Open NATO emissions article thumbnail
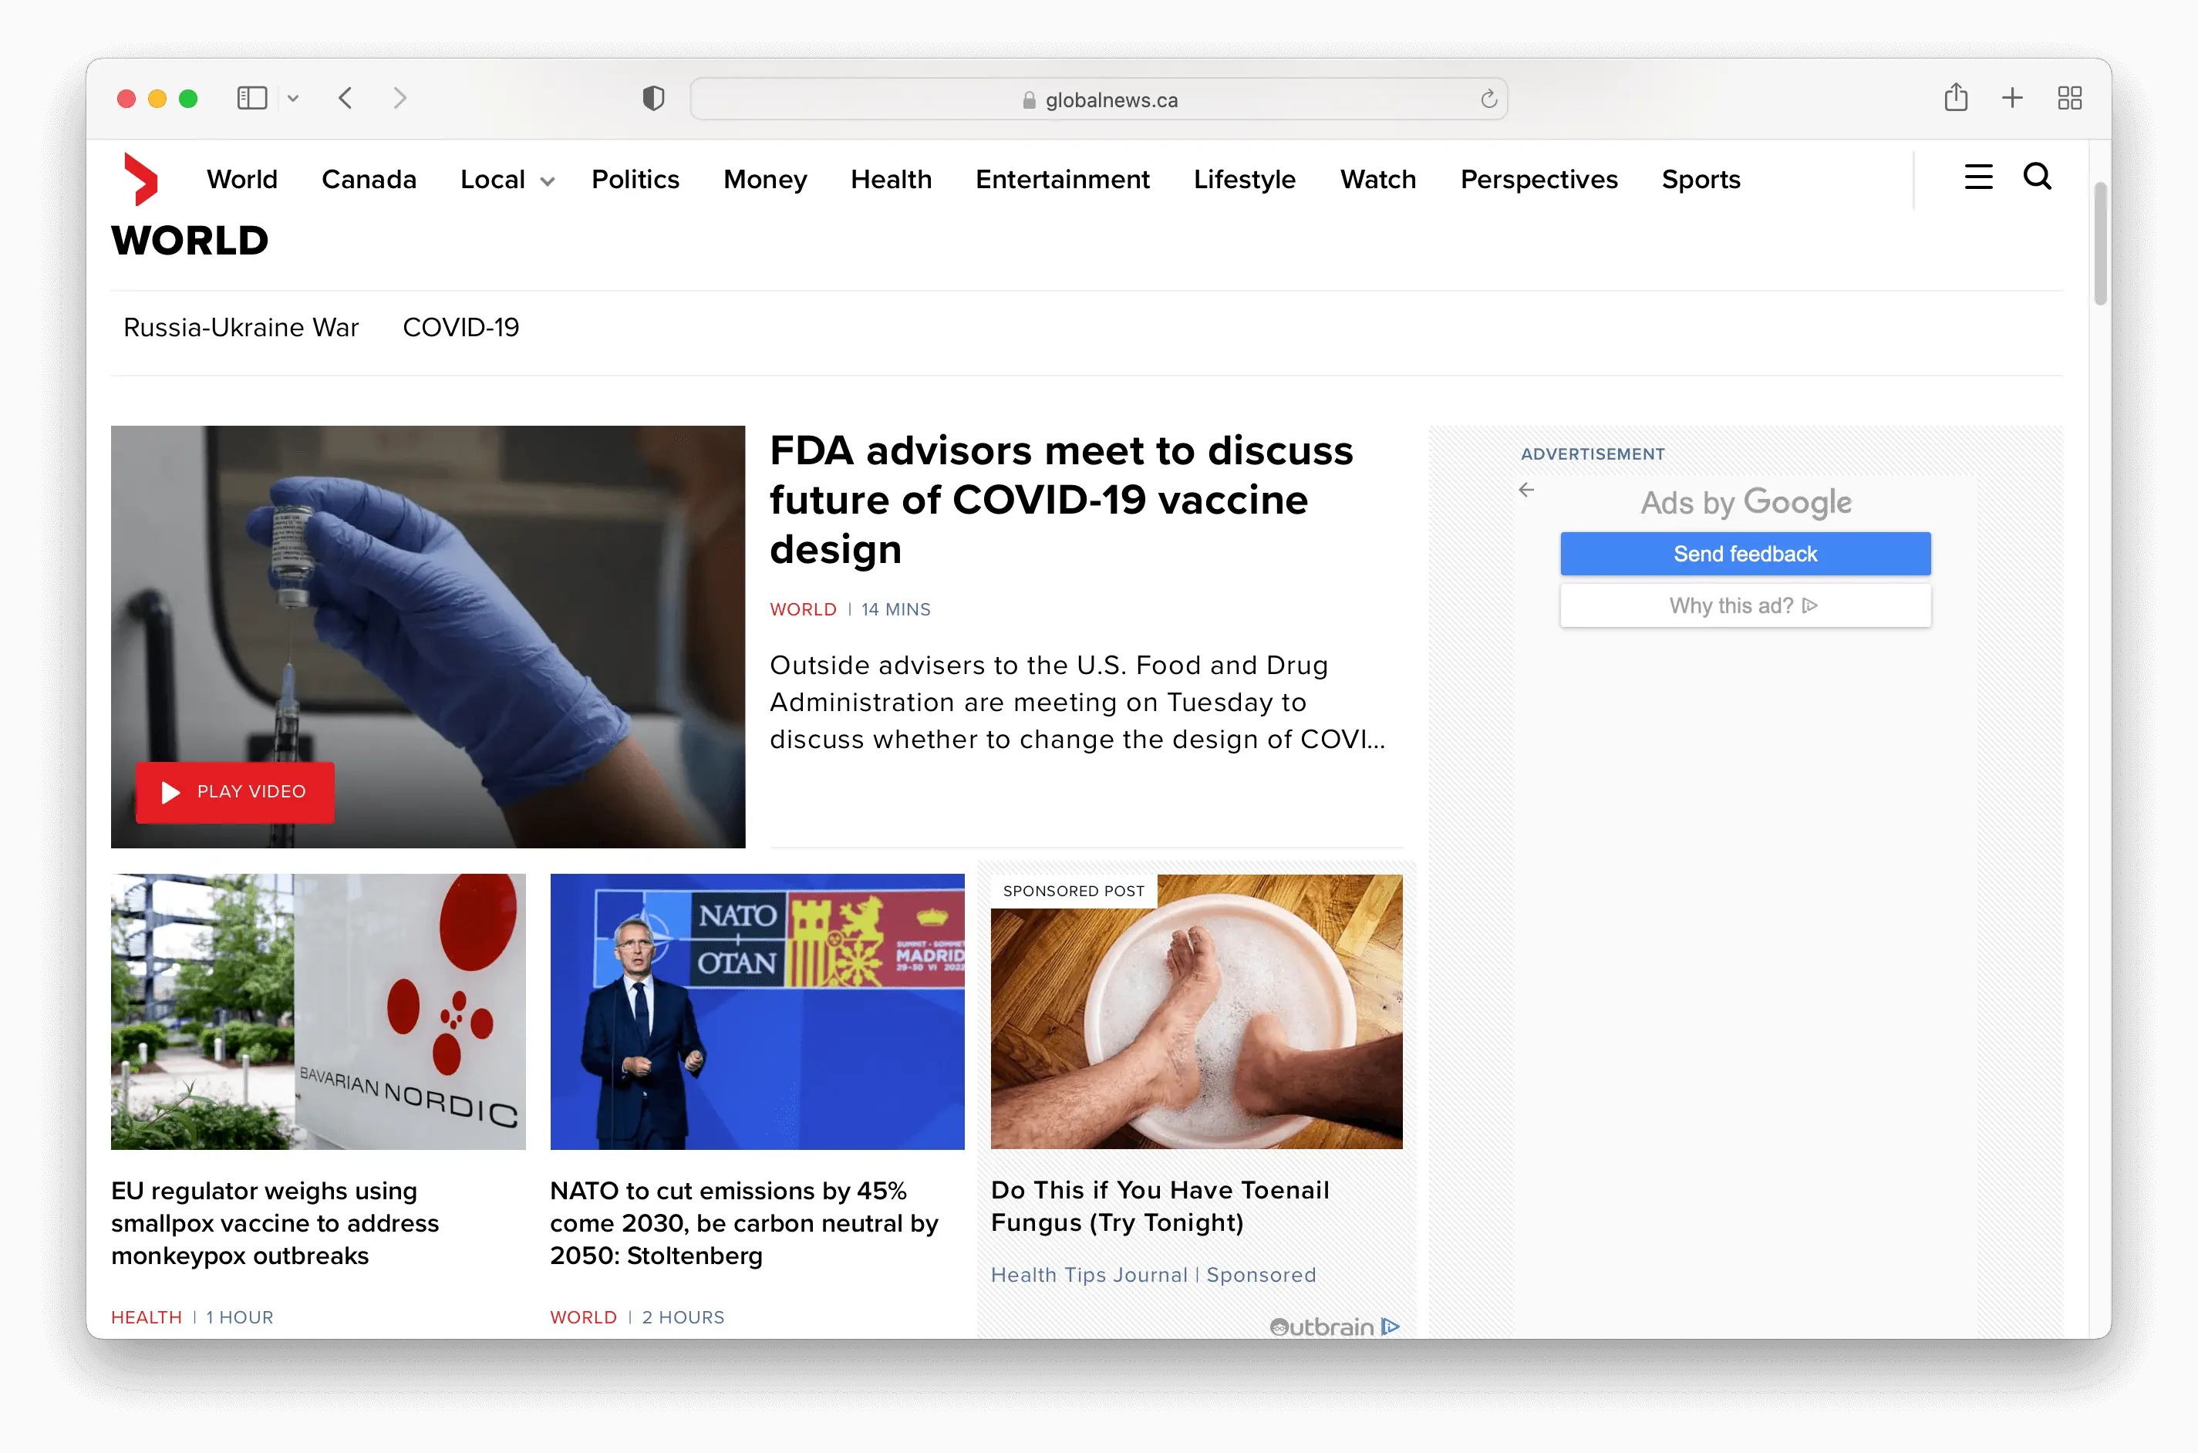Image resolution: width=2198 pixels, height=1453 pixels. [756, 1011]
